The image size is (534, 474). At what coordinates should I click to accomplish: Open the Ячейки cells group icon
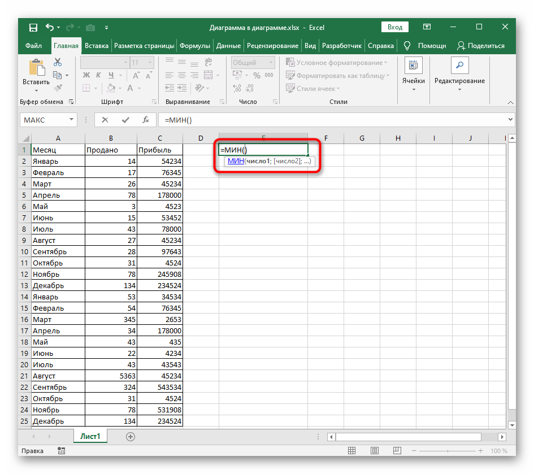[413, 66]
